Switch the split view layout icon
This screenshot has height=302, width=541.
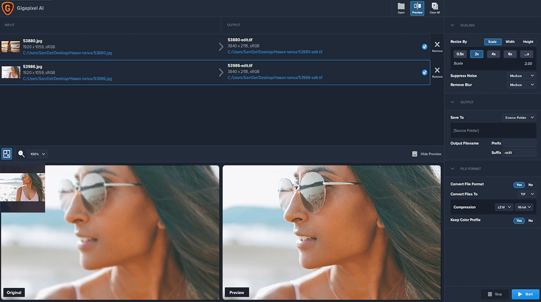[x=7, y=154]
